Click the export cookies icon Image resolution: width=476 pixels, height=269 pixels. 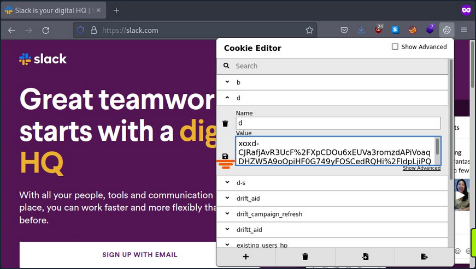[424, 256]
